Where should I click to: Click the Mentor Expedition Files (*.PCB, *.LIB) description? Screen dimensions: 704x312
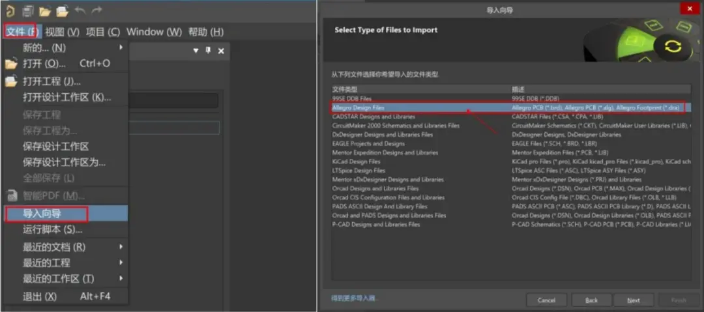click(x=560, y=152)
